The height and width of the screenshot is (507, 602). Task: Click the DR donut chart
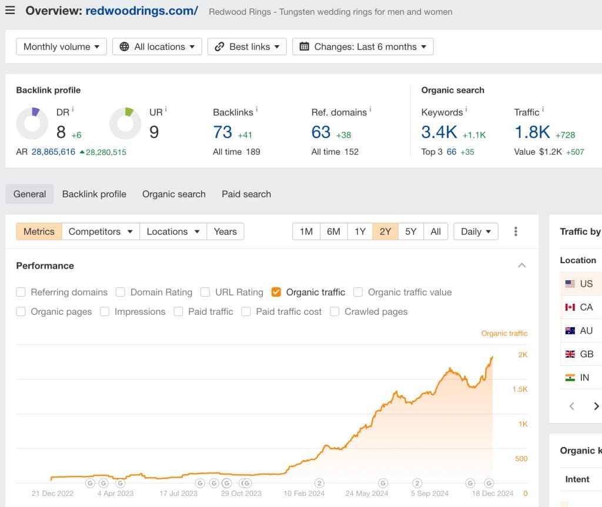coord(32,123)
